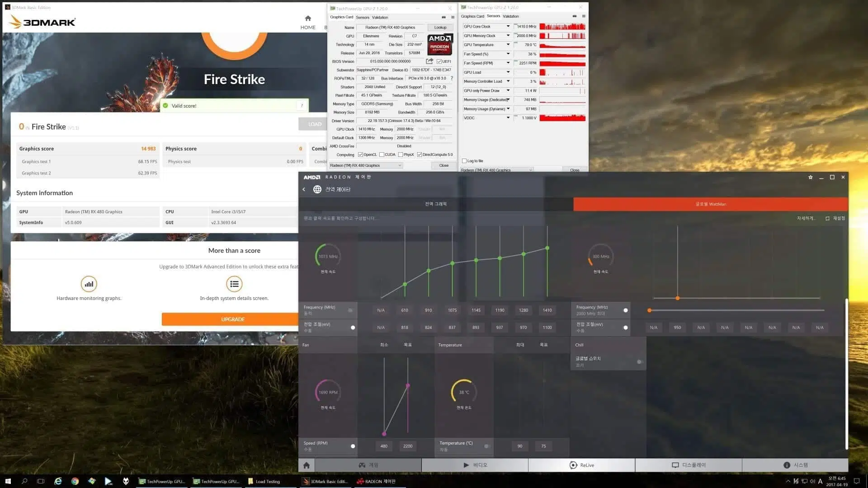Click screenshot camera icon in left GPU-Z

pos(443,17)
